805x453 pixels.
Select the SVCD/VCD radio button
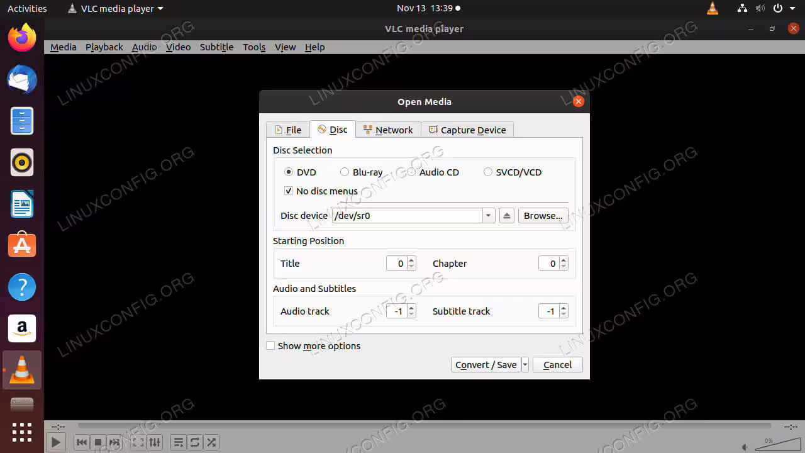(488, 172)
